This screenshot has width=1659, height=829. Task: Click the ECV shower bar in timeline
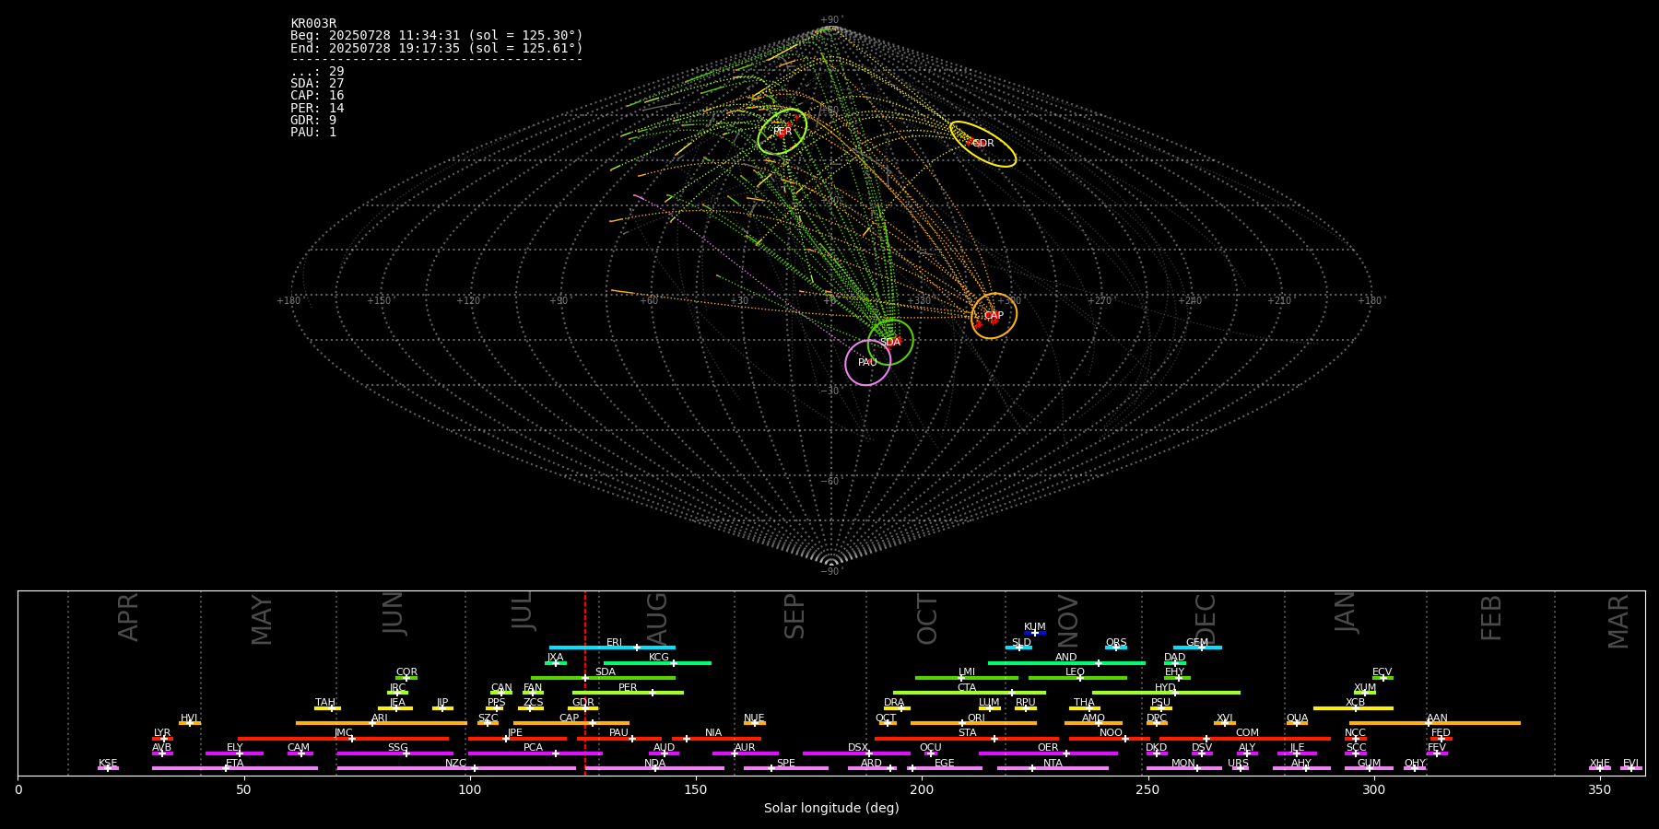(x=1382, y=678)
